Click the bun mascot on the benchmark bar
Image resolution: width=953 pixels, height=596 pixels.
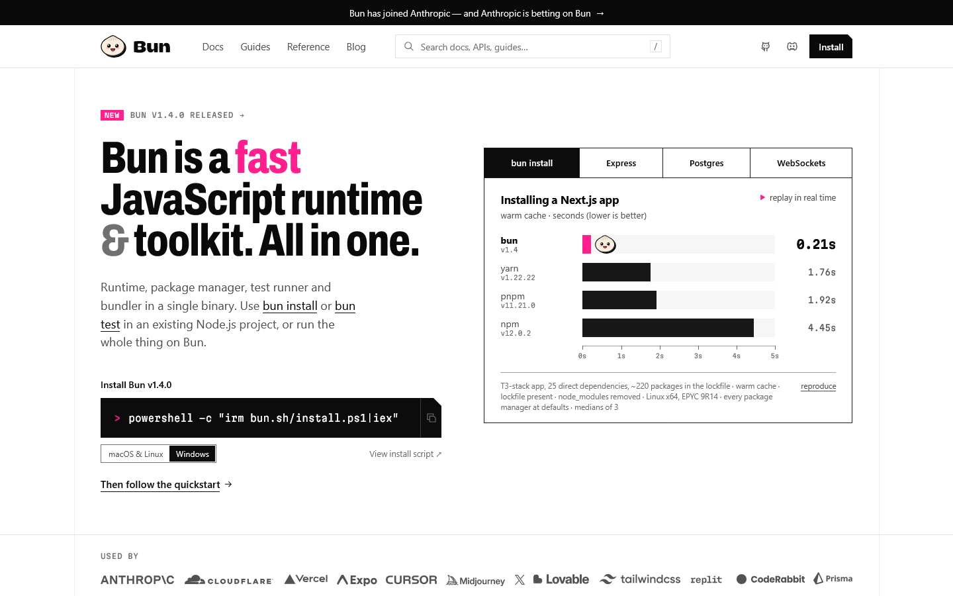605,244
